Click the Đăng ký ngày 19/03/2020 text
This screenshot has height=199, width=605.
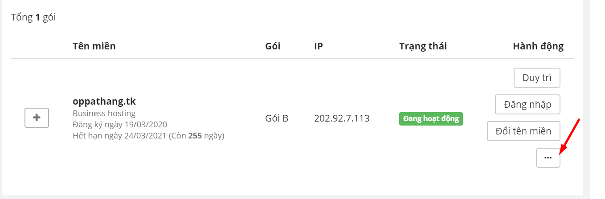click(x=120, y=124)
